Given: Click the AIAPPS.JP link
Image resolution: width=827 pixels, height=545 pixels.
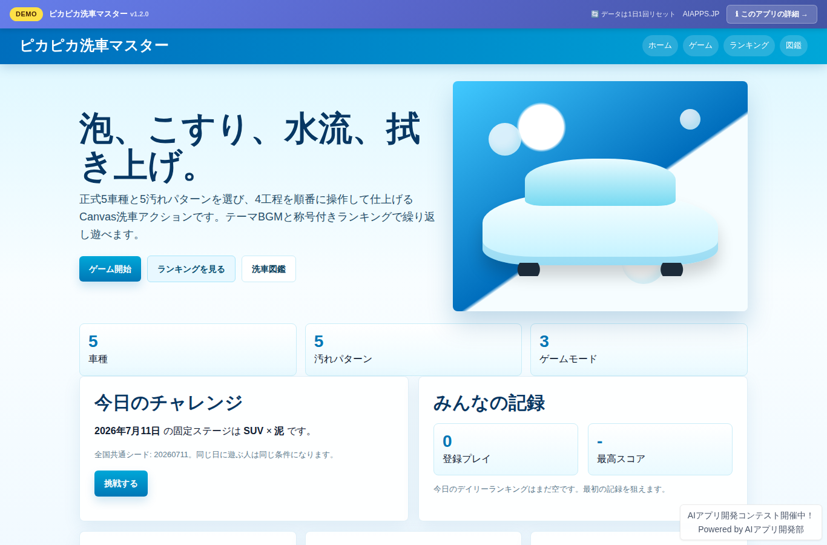Looking at the screenshot, I should [701, 14].
